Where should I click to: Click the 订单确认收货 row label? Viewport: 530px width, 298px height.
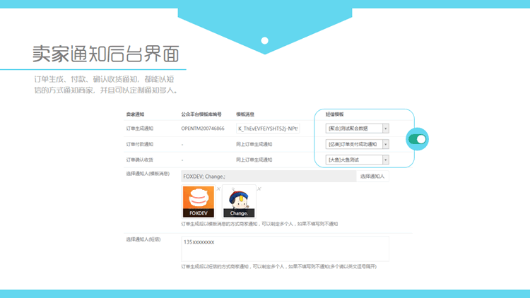coord(140,160)
